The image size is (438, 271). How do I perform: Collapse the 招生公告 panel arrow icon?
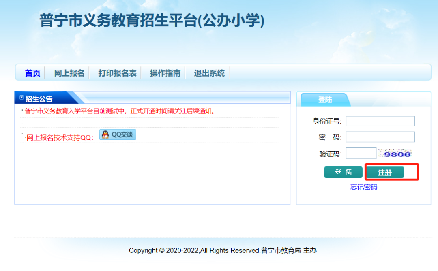tap(21, 97)
